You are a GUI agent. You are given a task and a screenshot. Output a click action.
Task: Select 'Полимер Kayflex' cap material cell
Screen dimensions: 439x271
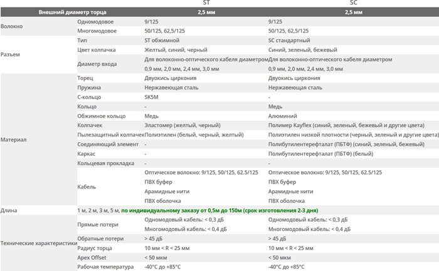[346, 125]
